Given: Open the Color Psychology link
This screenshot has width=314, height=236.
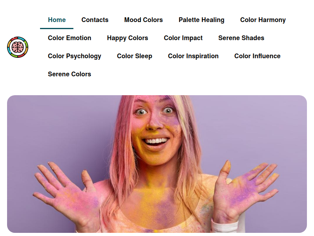Looking at the screenshot, I should click(x=74, y=56).
